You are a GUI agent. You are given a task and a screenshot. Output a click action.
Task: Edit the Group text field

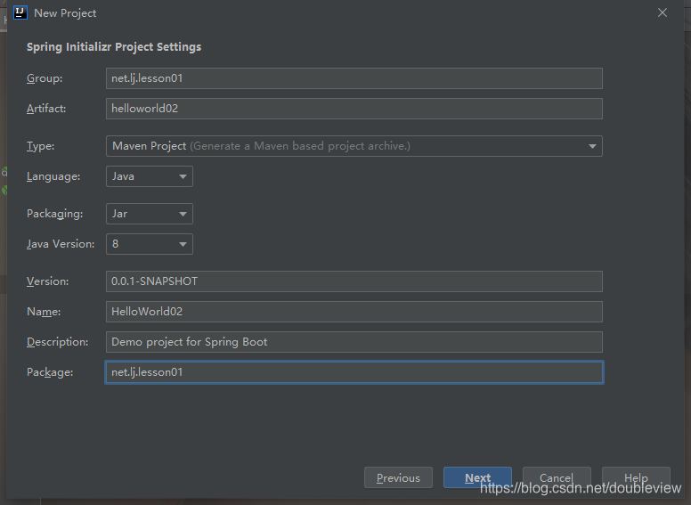tap(354, 78)
